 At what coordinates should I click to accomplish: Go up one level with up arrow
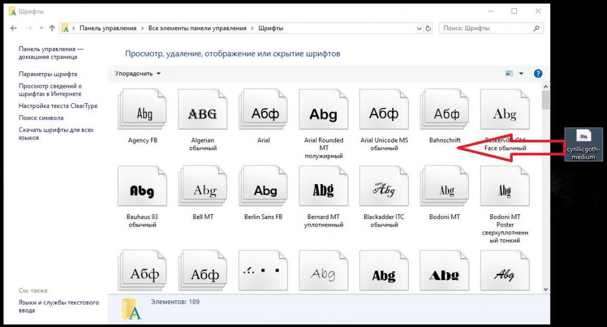pos(52,28)
